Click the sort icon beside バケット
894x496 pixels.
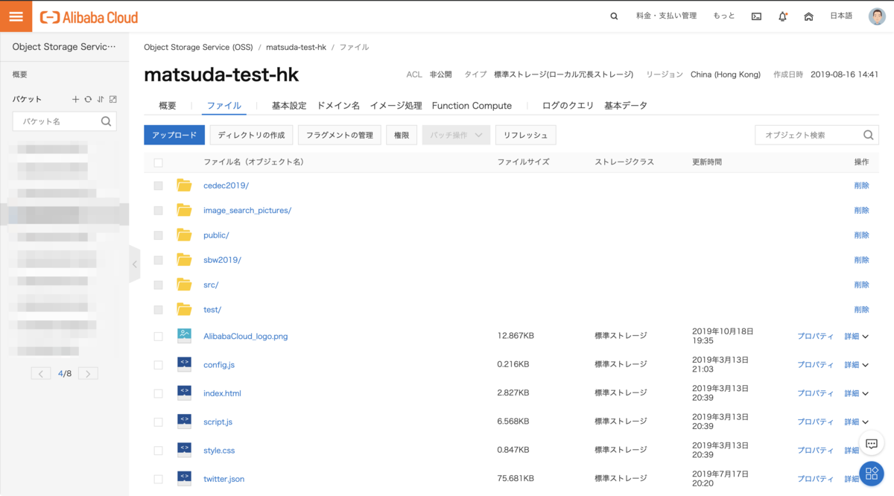coord(100,99)
